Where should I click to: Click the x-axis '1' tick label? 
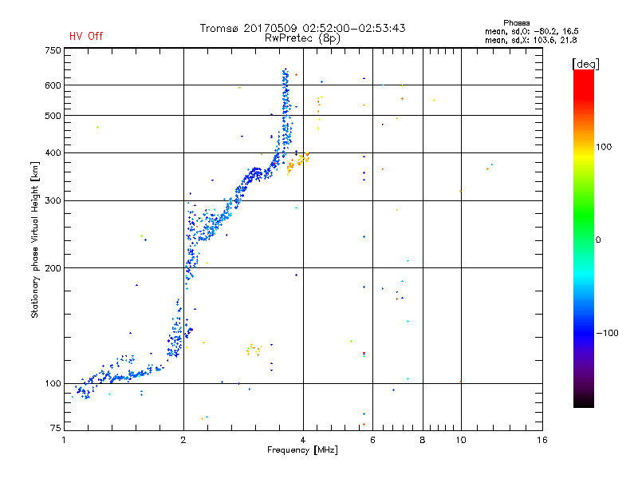click(x=64, y=440)
